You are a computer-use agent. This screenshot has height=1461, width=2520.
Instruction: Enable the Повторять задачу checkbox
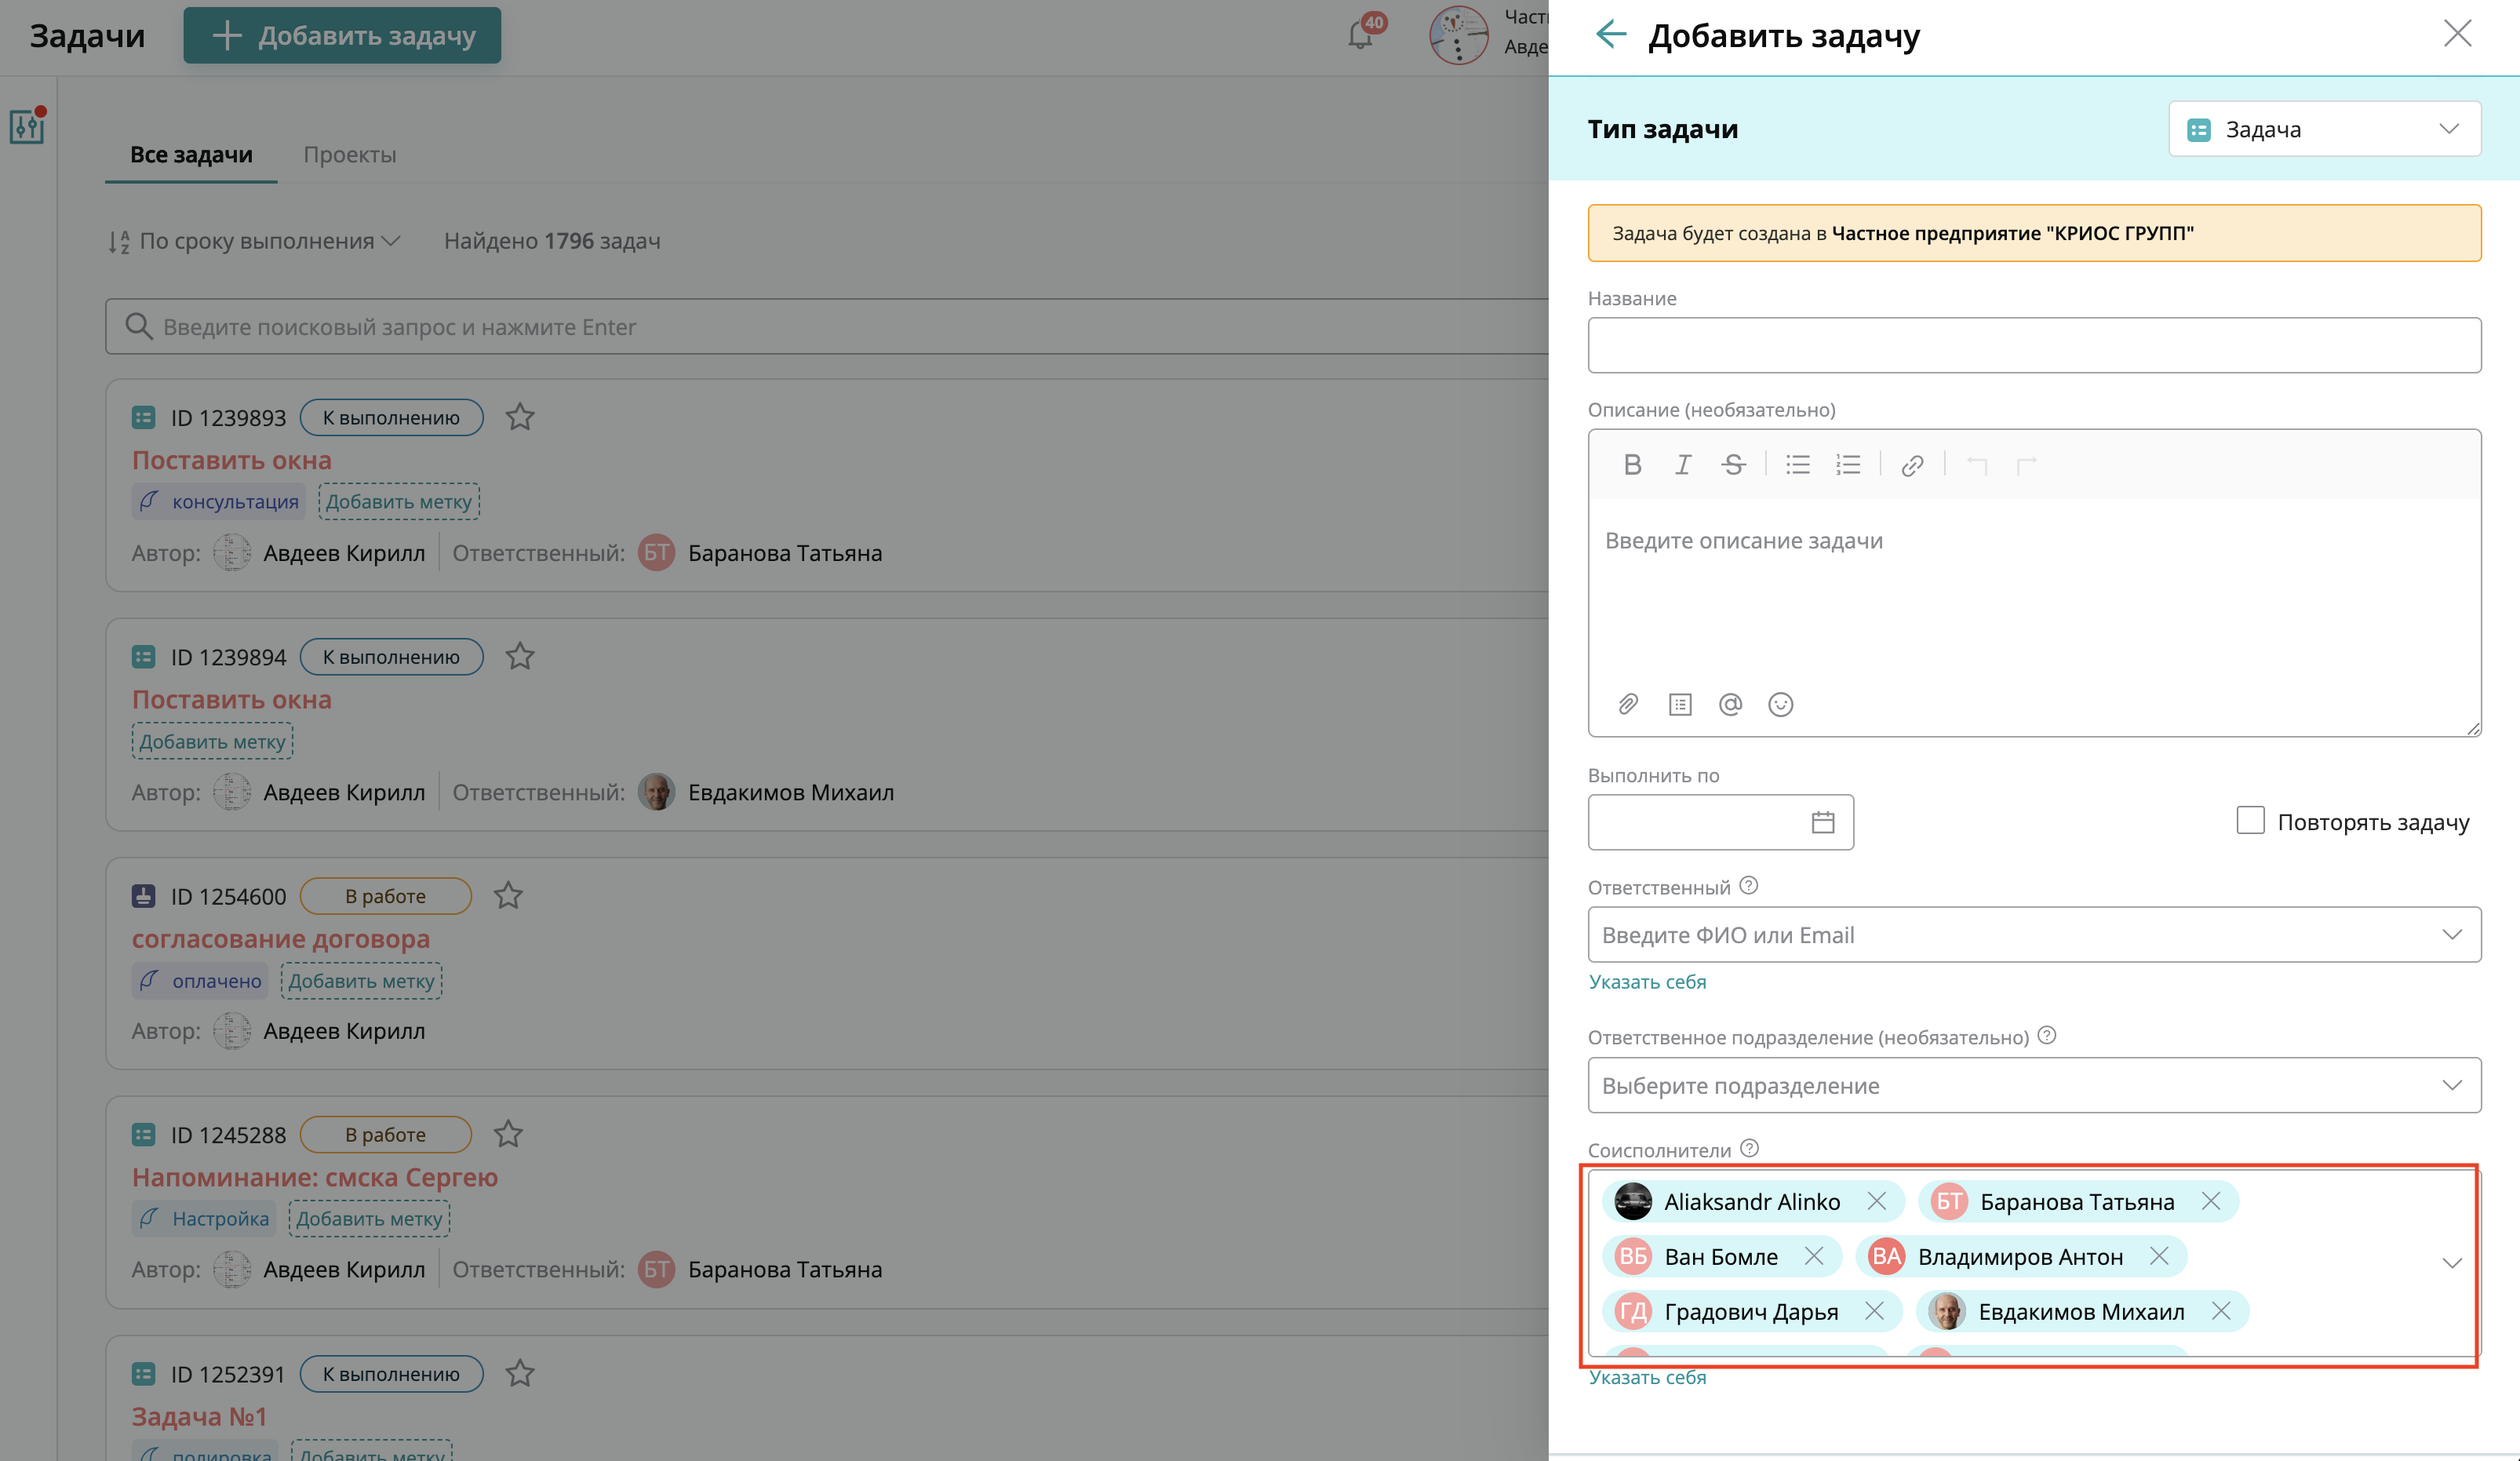[x=2250, y=820]
